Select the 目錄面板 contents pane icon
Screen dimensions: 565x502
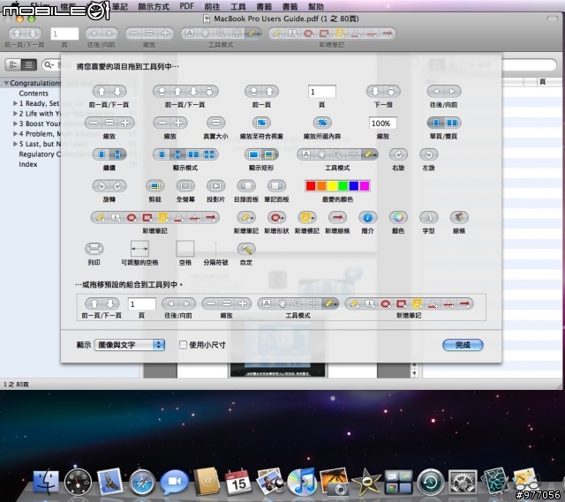(246, 186)
